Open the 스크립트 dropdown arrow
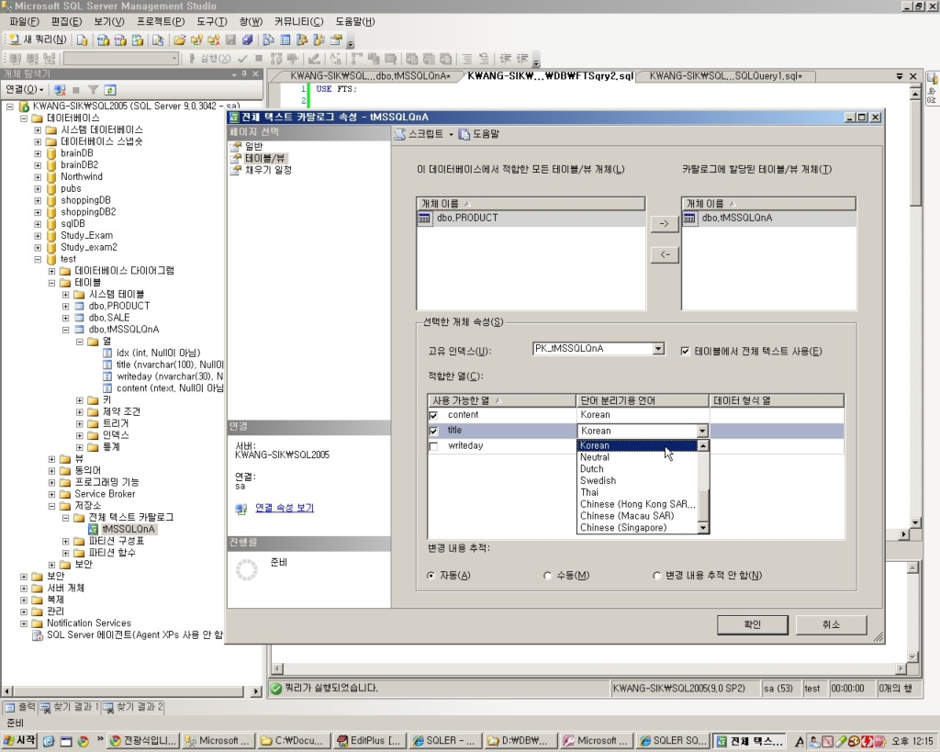 coord(451,134)
